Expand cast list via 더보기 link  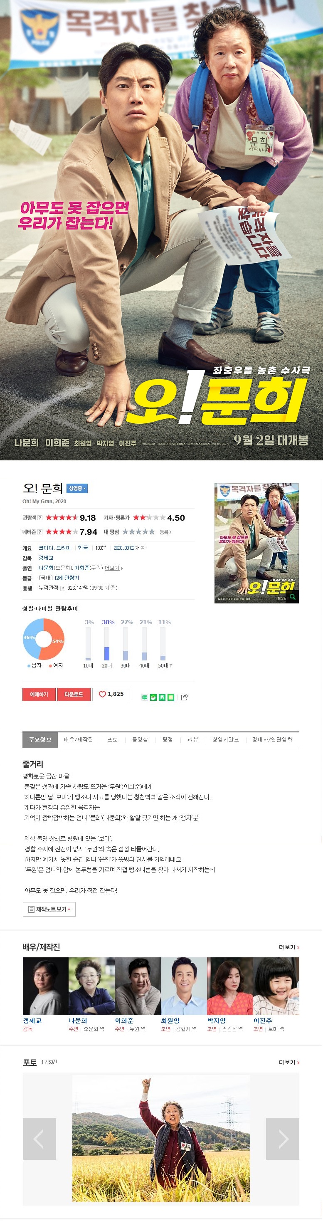[x=289, y=947]
